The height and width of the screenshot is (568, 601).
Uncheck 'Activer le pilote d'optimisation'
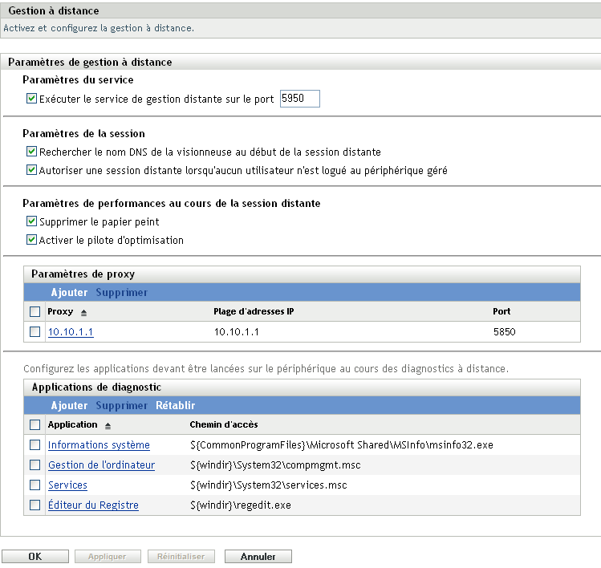tap(31, 240)
